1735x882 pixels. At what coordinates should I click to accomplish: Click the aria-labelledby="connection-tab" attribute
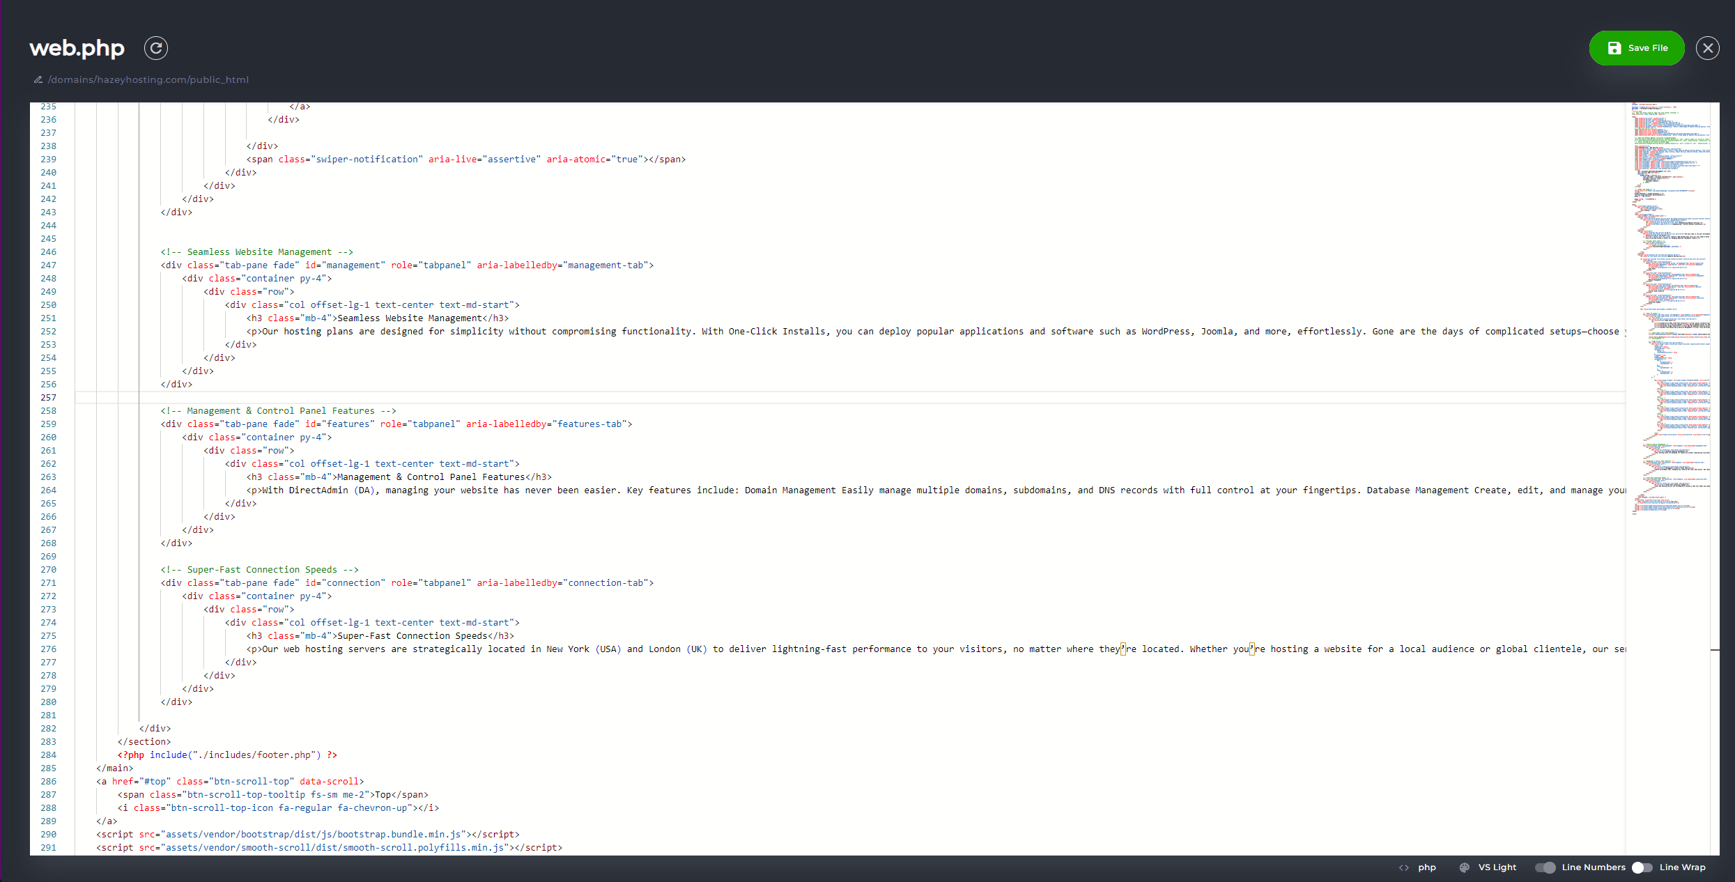562,583
